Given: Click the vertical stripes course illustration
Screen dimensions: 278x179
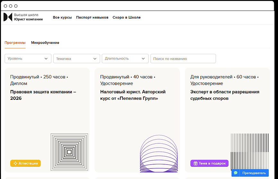Looking at the screenshot, I should tap(250, 152).
